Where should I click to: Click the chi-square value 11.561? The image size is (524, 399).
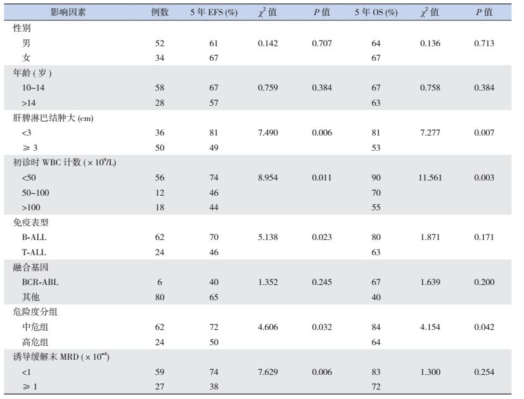coord(430,178)
